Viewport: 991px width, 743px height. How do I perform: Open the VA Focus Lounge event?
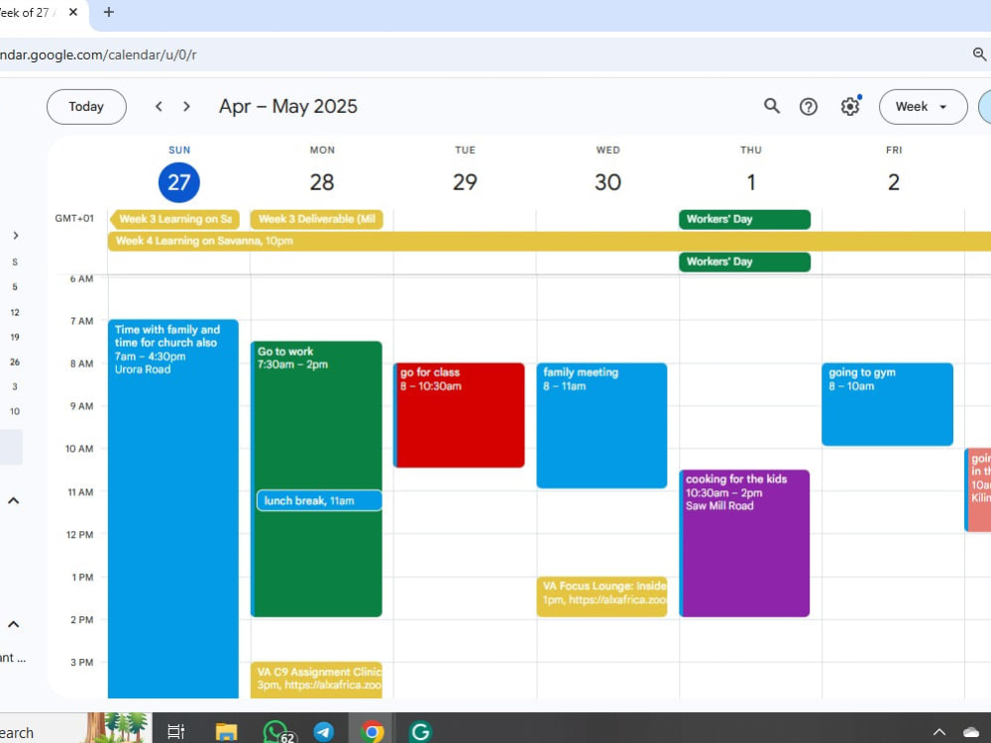coord(602,596)
